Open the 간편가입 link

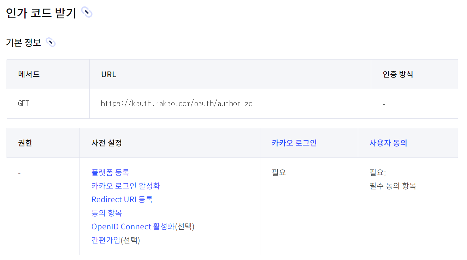coord(106,240)
